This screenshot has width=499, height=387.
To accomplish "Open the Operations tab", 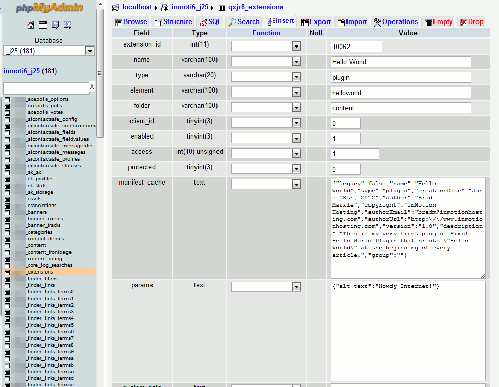I will coord(395,22).
